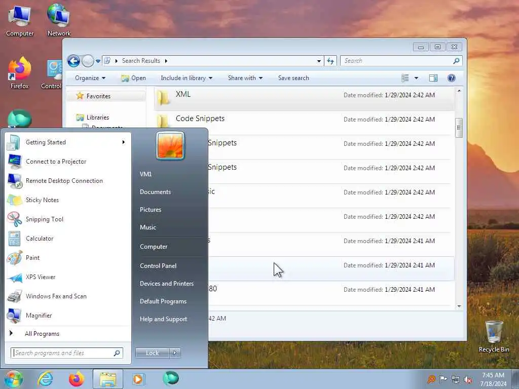Launch Magnifier from Start menu
Image resolution: width=519 pixels, height=389 pixels.
(68, 315)
